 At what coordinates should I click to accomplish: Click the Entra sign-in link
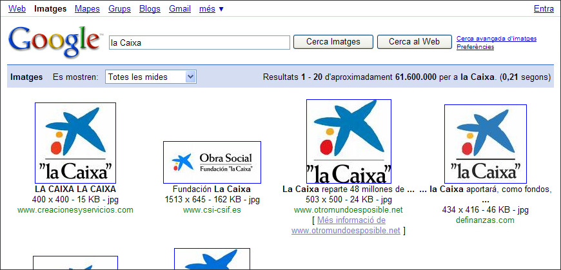544,8
